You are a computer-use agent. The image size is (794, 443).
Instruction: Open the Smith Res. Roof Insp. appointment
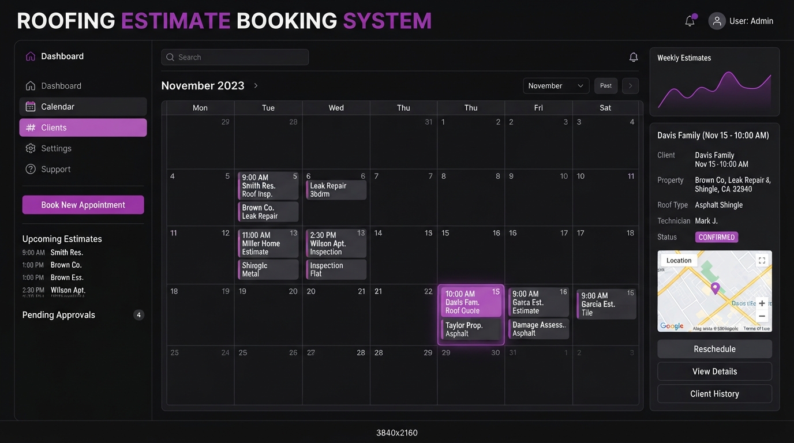point(268,186)
